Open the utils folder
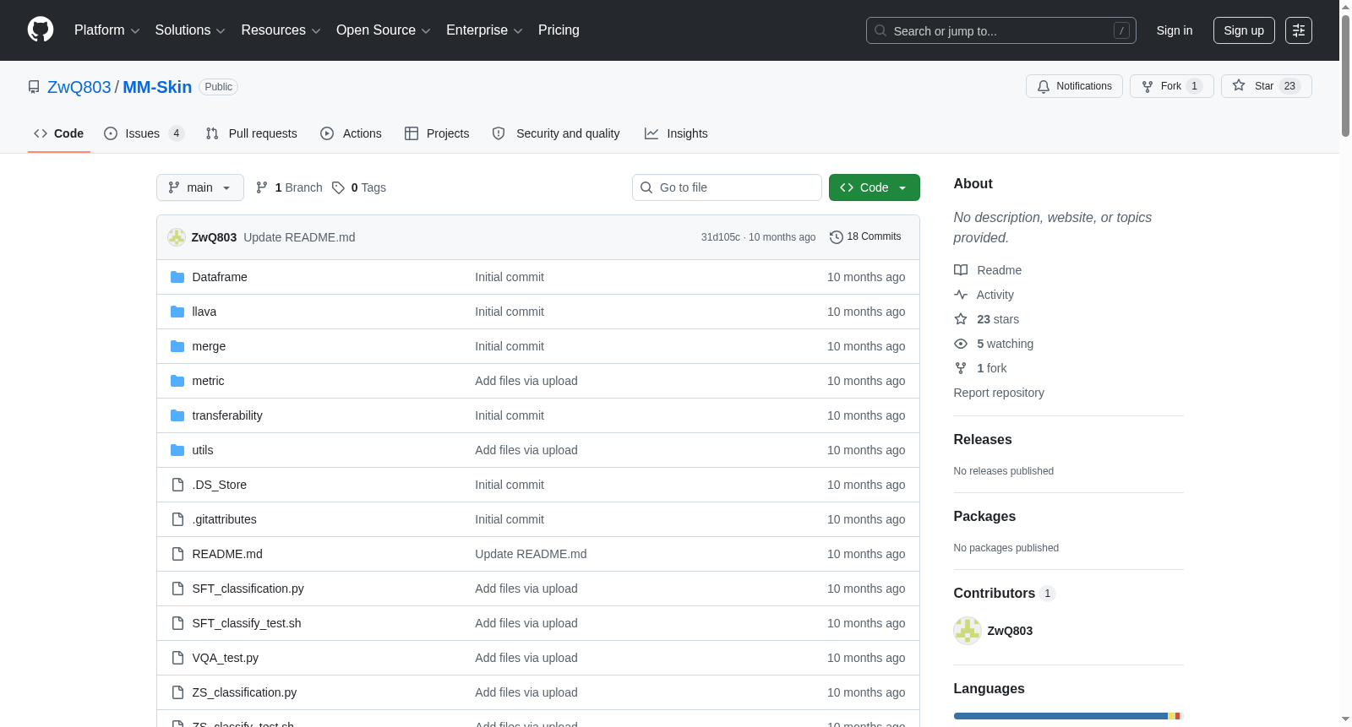Screen dimensions: 1352x727 click(203, 450)
